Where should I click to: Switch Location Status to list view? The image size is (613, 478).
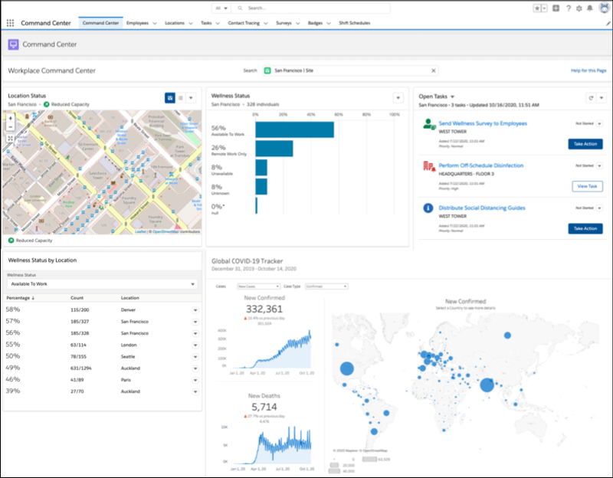181,98
